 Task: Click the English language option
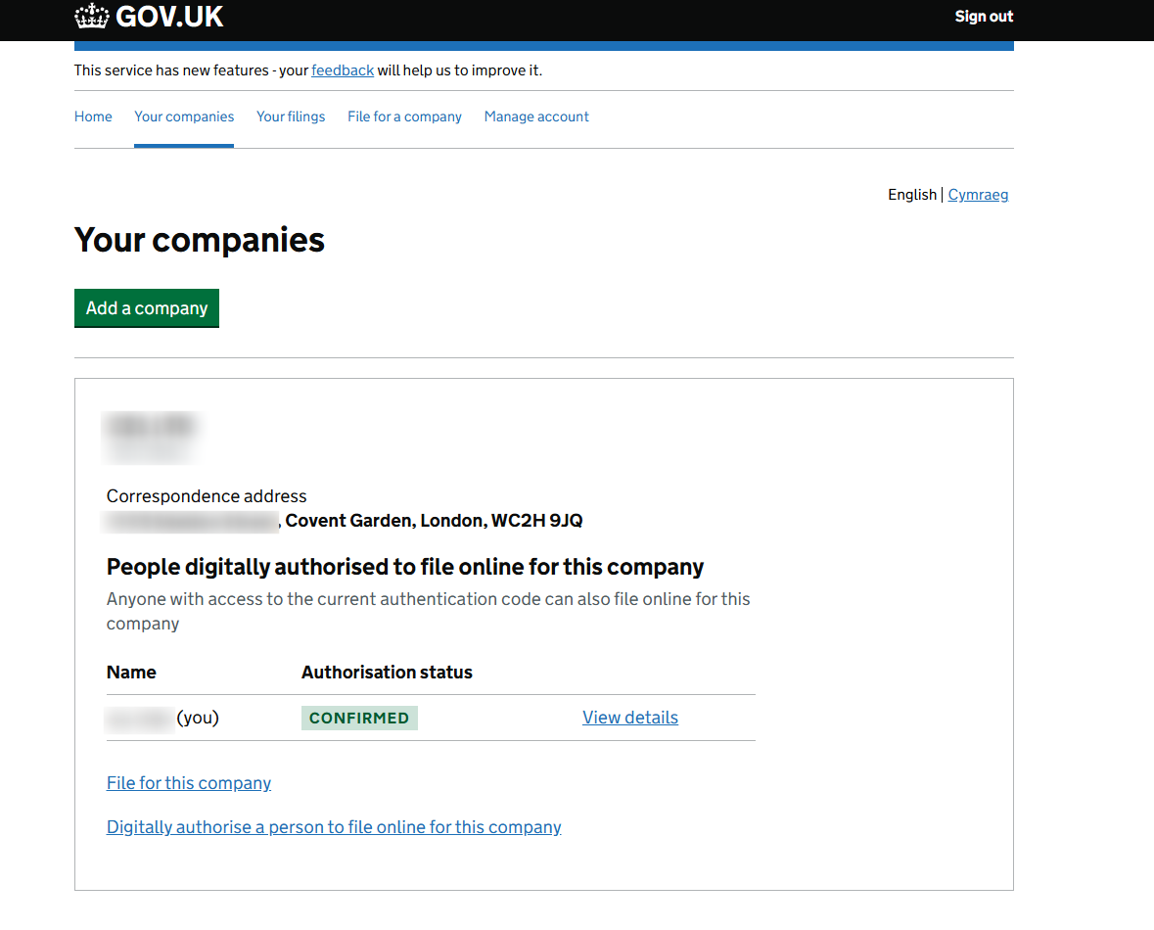[911, 195]
